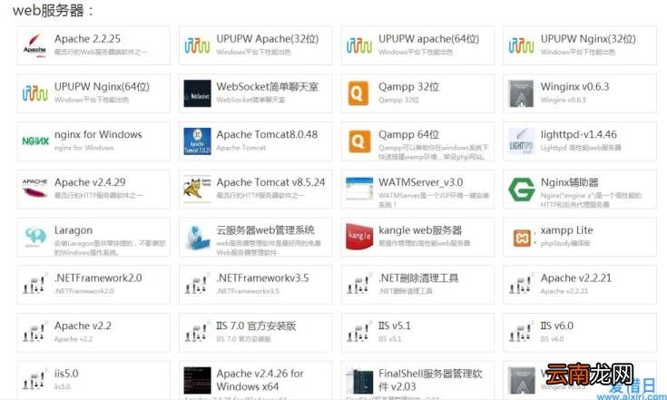
Task: Open the UPUPW Nginx(32位) title link
Action: 588,39
